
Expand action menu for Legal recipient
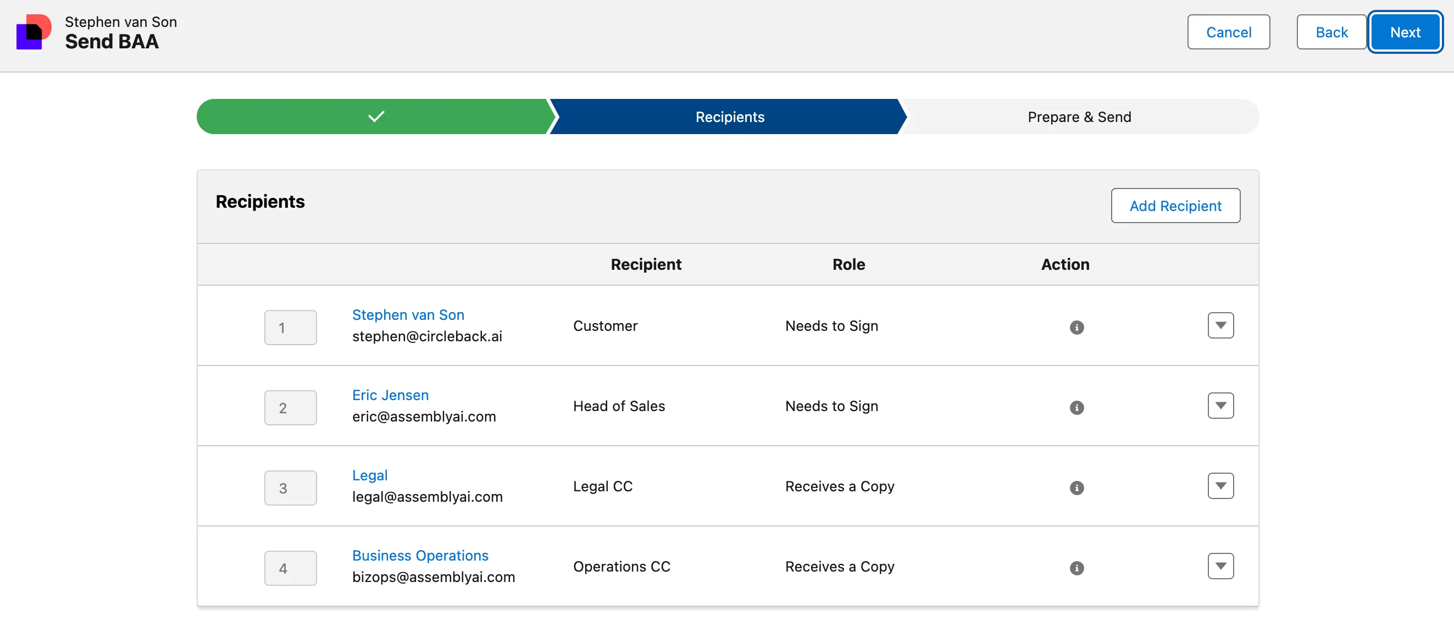pyautogui.click(x=1220, y=486)
